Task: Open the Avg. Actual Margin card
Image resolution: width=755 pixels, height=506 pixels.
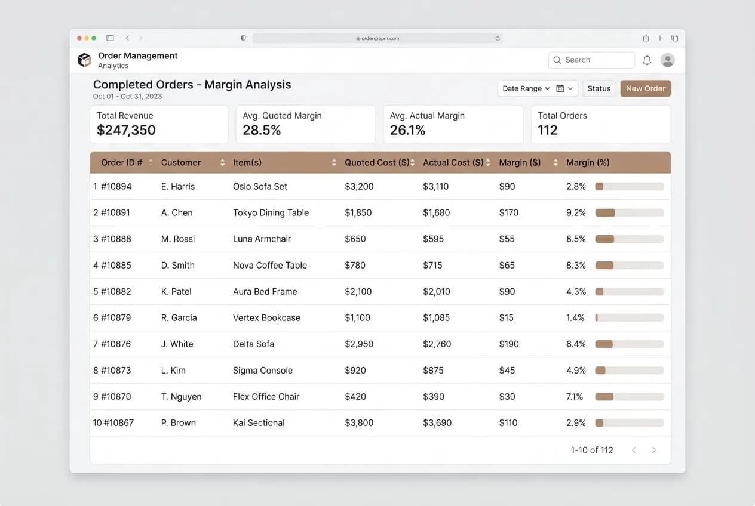Action: (x=453, y=124)
